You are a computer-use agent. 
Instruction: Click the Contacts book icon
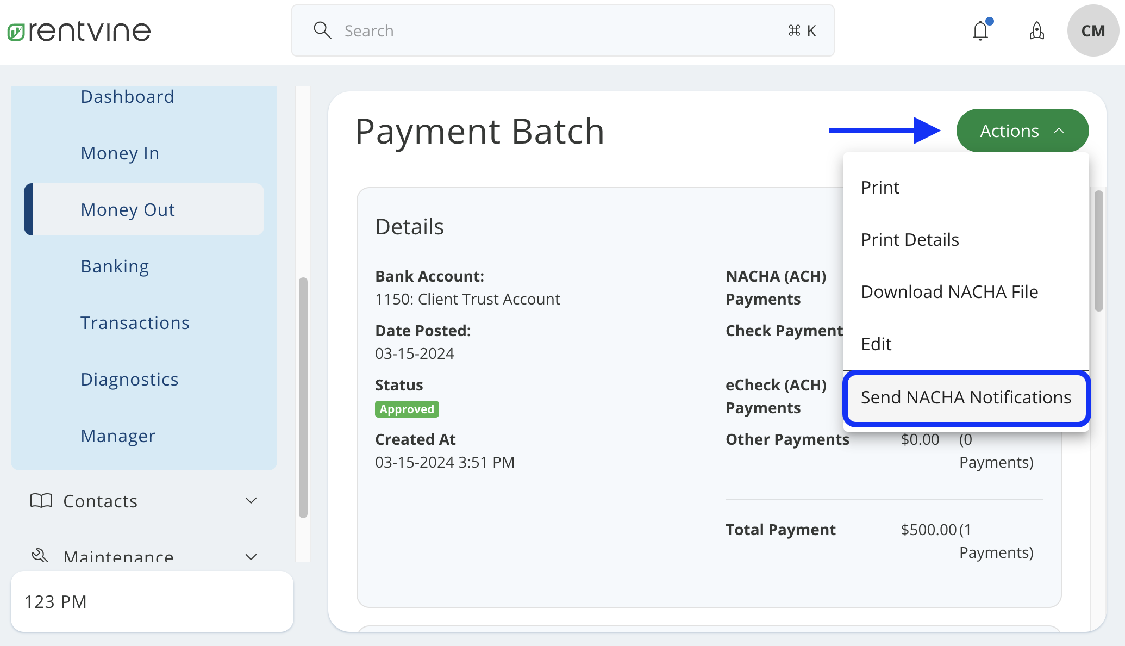pyautogui.click(x=41, y=501)
